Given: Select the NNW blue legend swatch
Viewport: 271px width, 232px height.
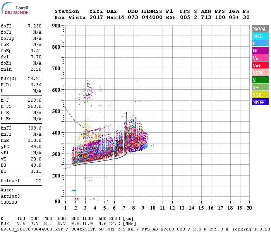Looking at the screenshot, I should [x=260, y=102].
